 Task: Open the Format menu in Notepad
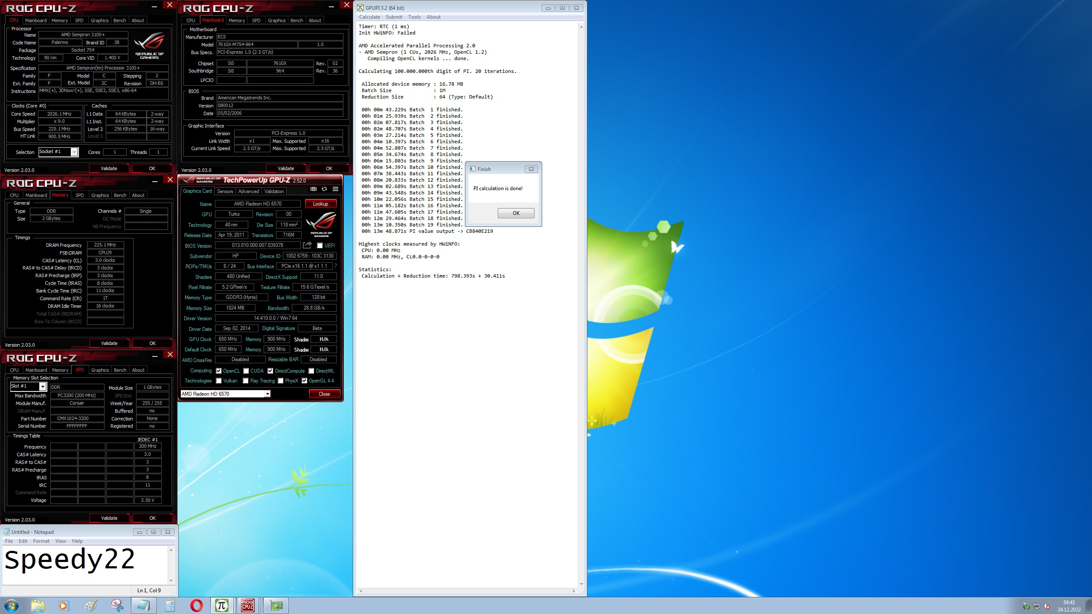(41, 541)
